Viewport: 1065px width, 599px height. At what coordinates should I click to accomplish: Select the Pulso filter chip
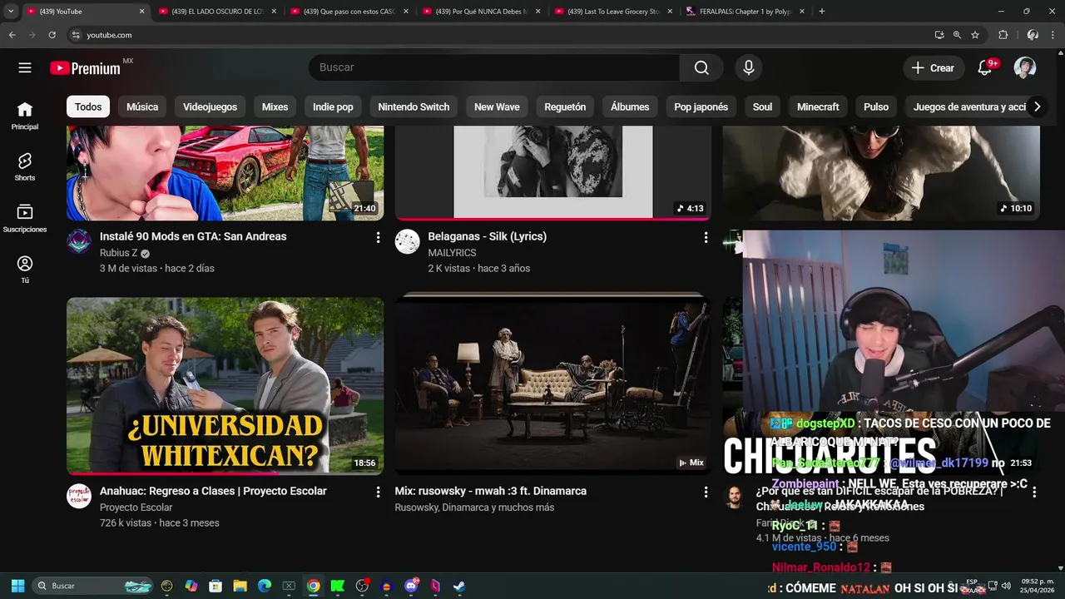[x=876, y=106]
